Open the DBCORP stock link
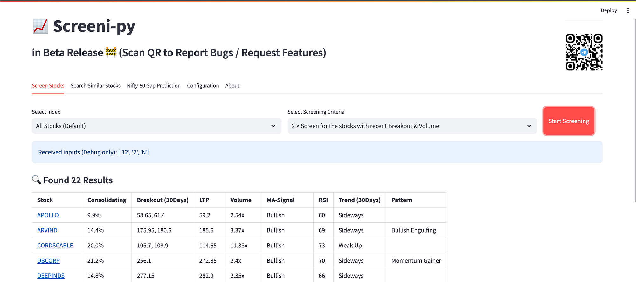636x282 pixels. coord(48,261)
